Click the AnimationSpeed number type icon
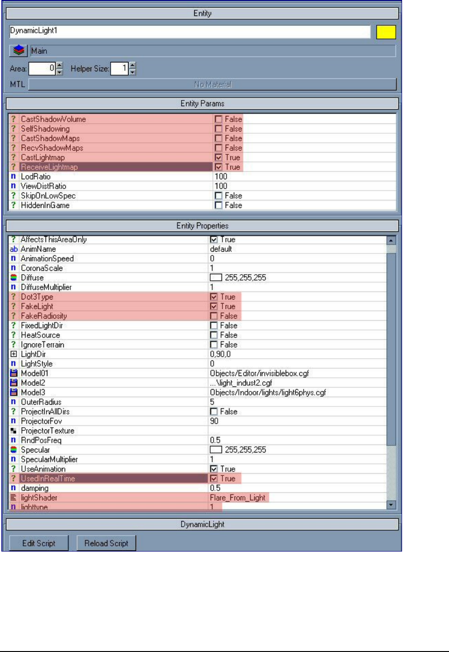The height and width of the screenshot is (652, 449). (14, 259)
